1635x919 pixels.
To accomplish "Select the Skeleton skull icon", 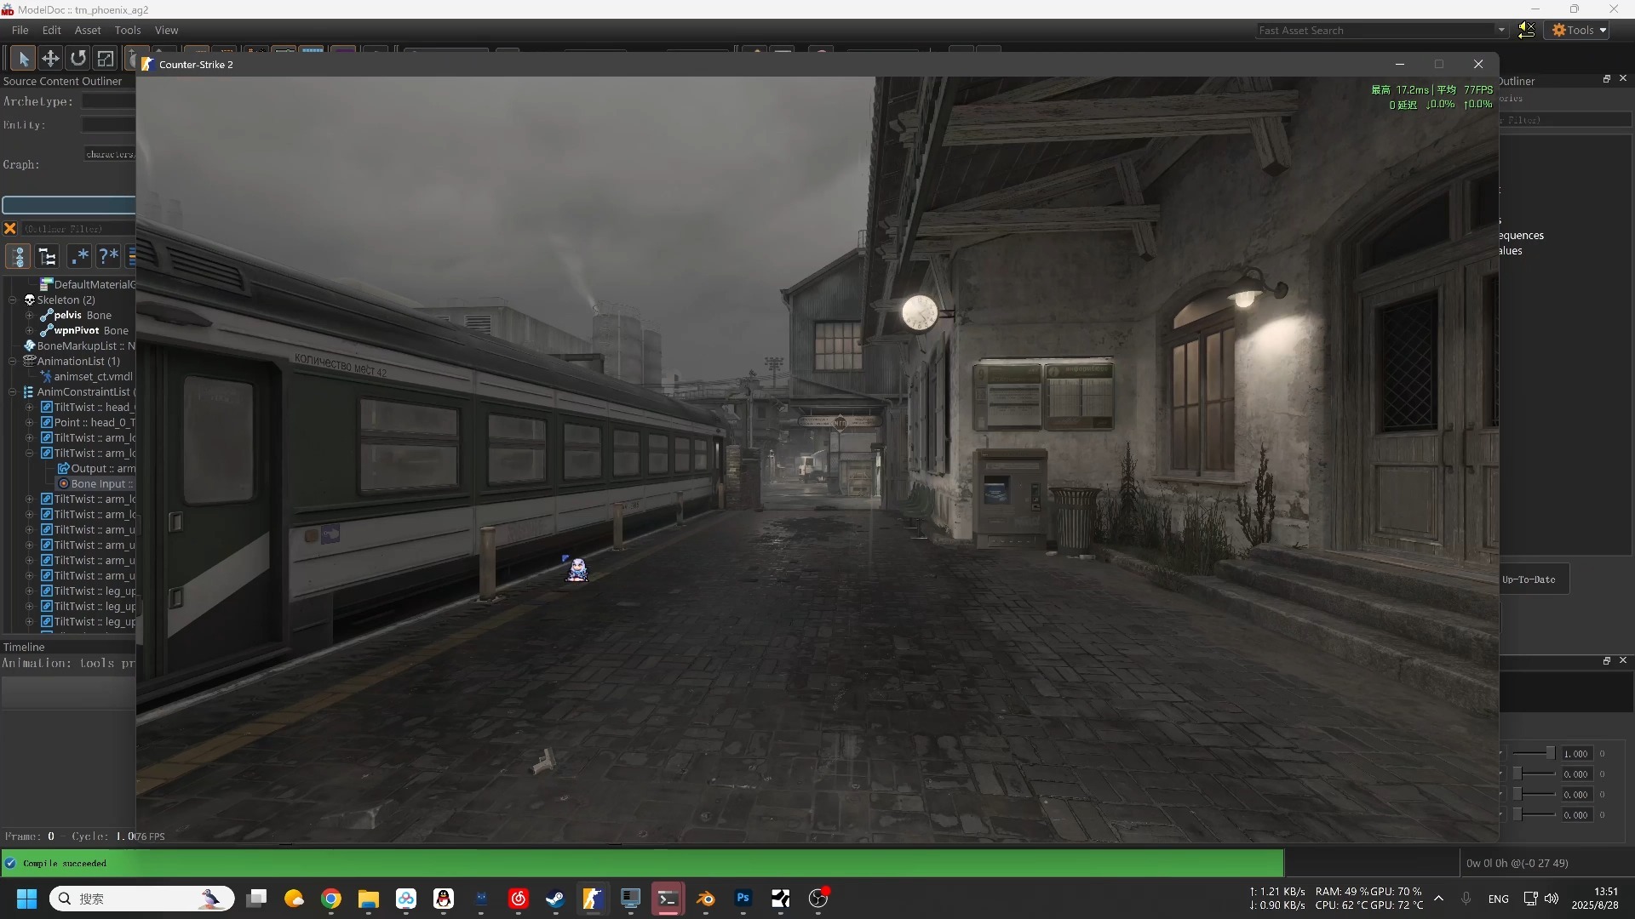I will (x=30, y=300).
